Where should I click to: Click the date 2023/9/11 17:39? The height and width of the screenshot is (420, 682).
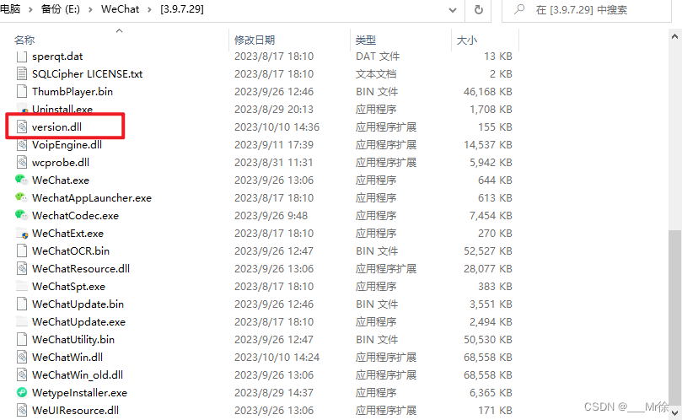coord(274,144)
